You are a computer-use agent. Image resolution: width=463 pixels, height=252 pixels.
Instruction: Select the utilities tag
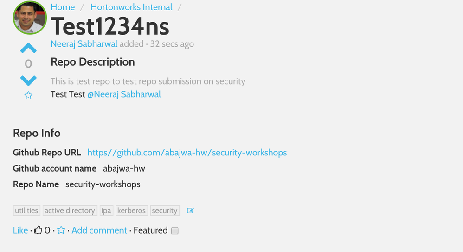[x=26, y=211]
